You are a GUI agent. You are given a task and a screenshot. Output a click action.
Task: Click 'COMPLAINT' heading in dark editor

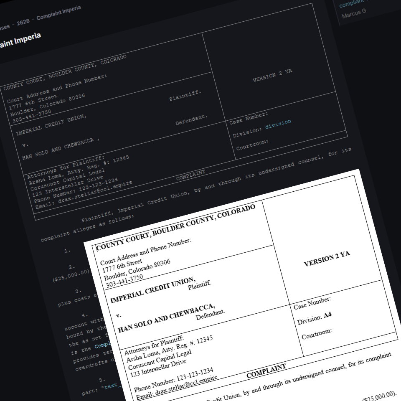[190, 175]
